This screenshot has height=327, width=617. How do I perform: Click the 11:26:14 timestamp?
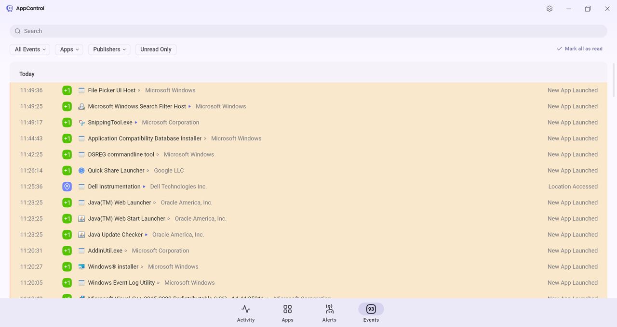[x=31, y=171]
